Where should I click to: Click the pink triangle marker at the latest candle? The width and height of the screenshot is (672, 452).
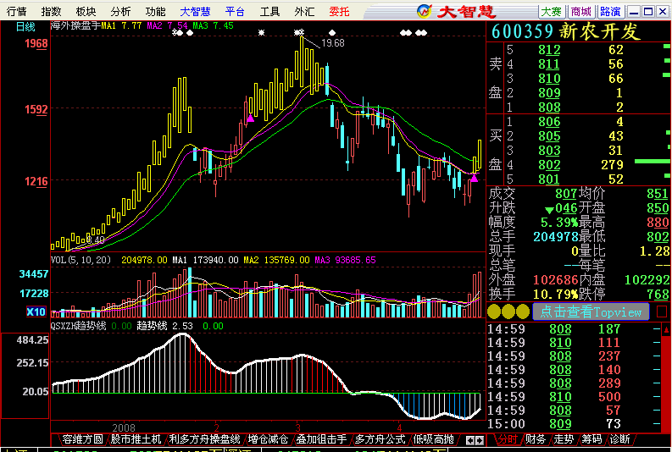click(474, 178)
